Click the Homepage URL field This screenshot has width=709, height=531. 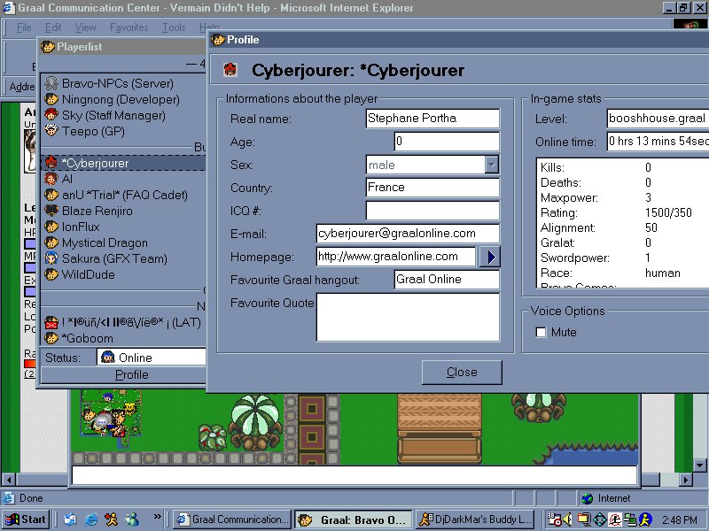pyautogui.click(x=396, y=257)
